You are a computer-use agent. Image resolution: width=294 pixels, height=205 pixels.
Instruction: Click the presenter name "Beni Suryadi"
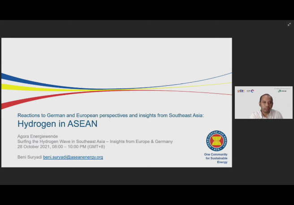pyautogui.click(x=30, y=157)
